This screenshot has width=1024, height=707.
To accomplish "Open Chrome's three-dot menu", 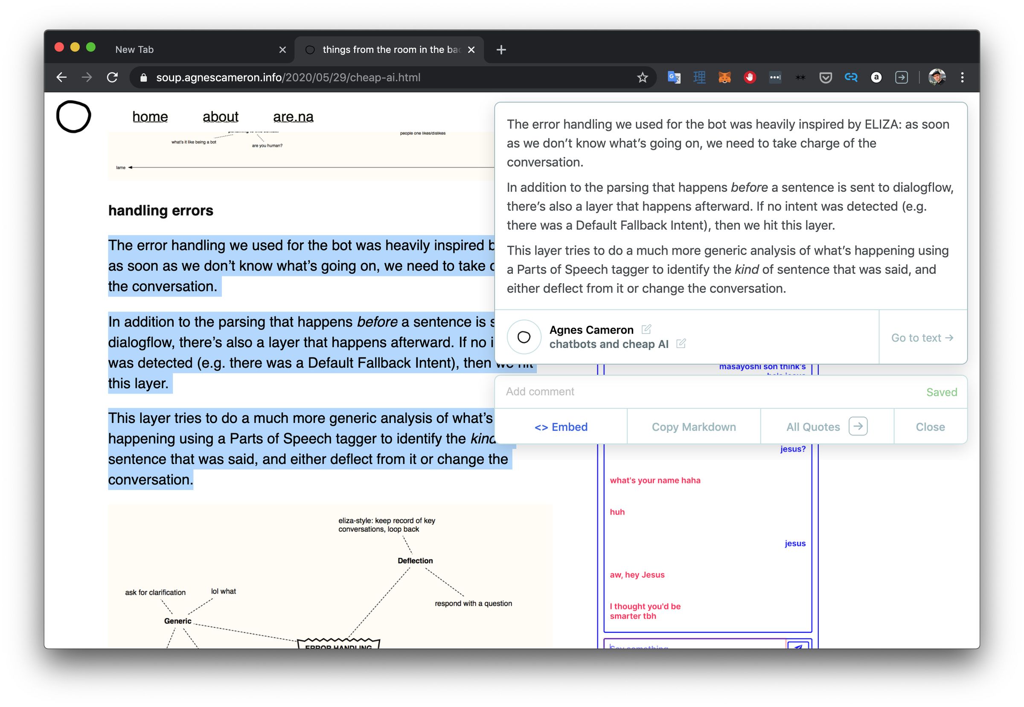I will point(962,78).
